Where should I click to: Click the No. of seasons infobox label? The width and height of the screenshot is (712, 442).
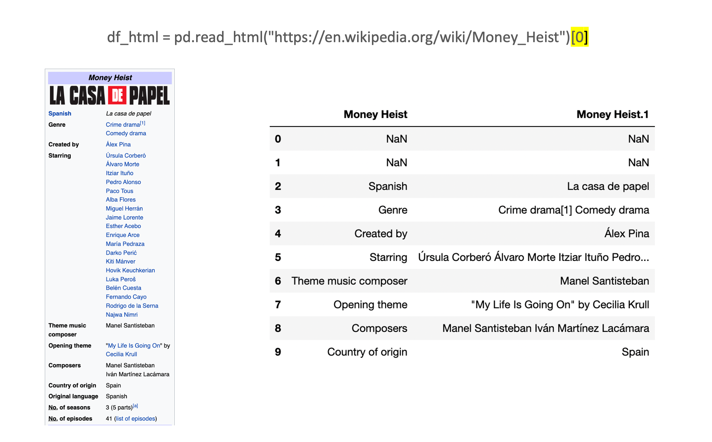(69, 407)
